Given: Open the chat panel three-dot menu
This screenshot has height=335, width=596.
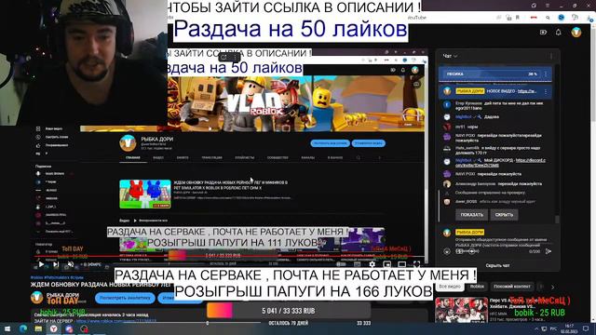Looking at the screenshot, I should 551,56.
